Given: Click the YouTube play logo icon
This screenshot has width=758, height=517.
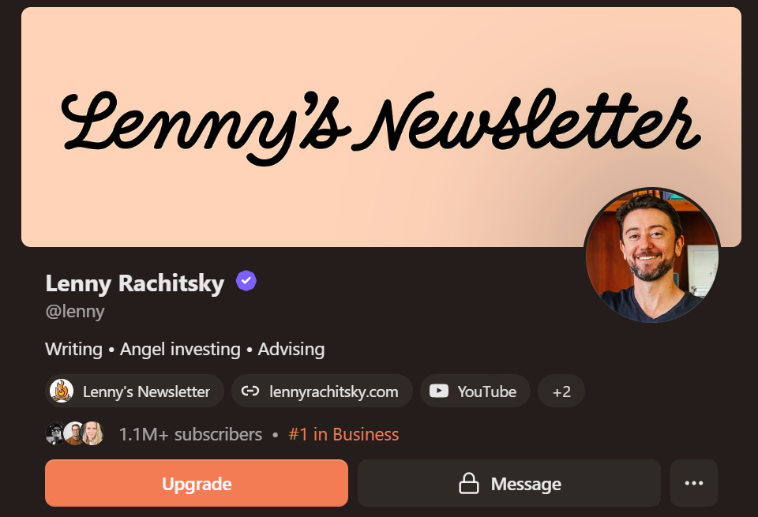Looking at the screenshot, I should pos(439,391).
